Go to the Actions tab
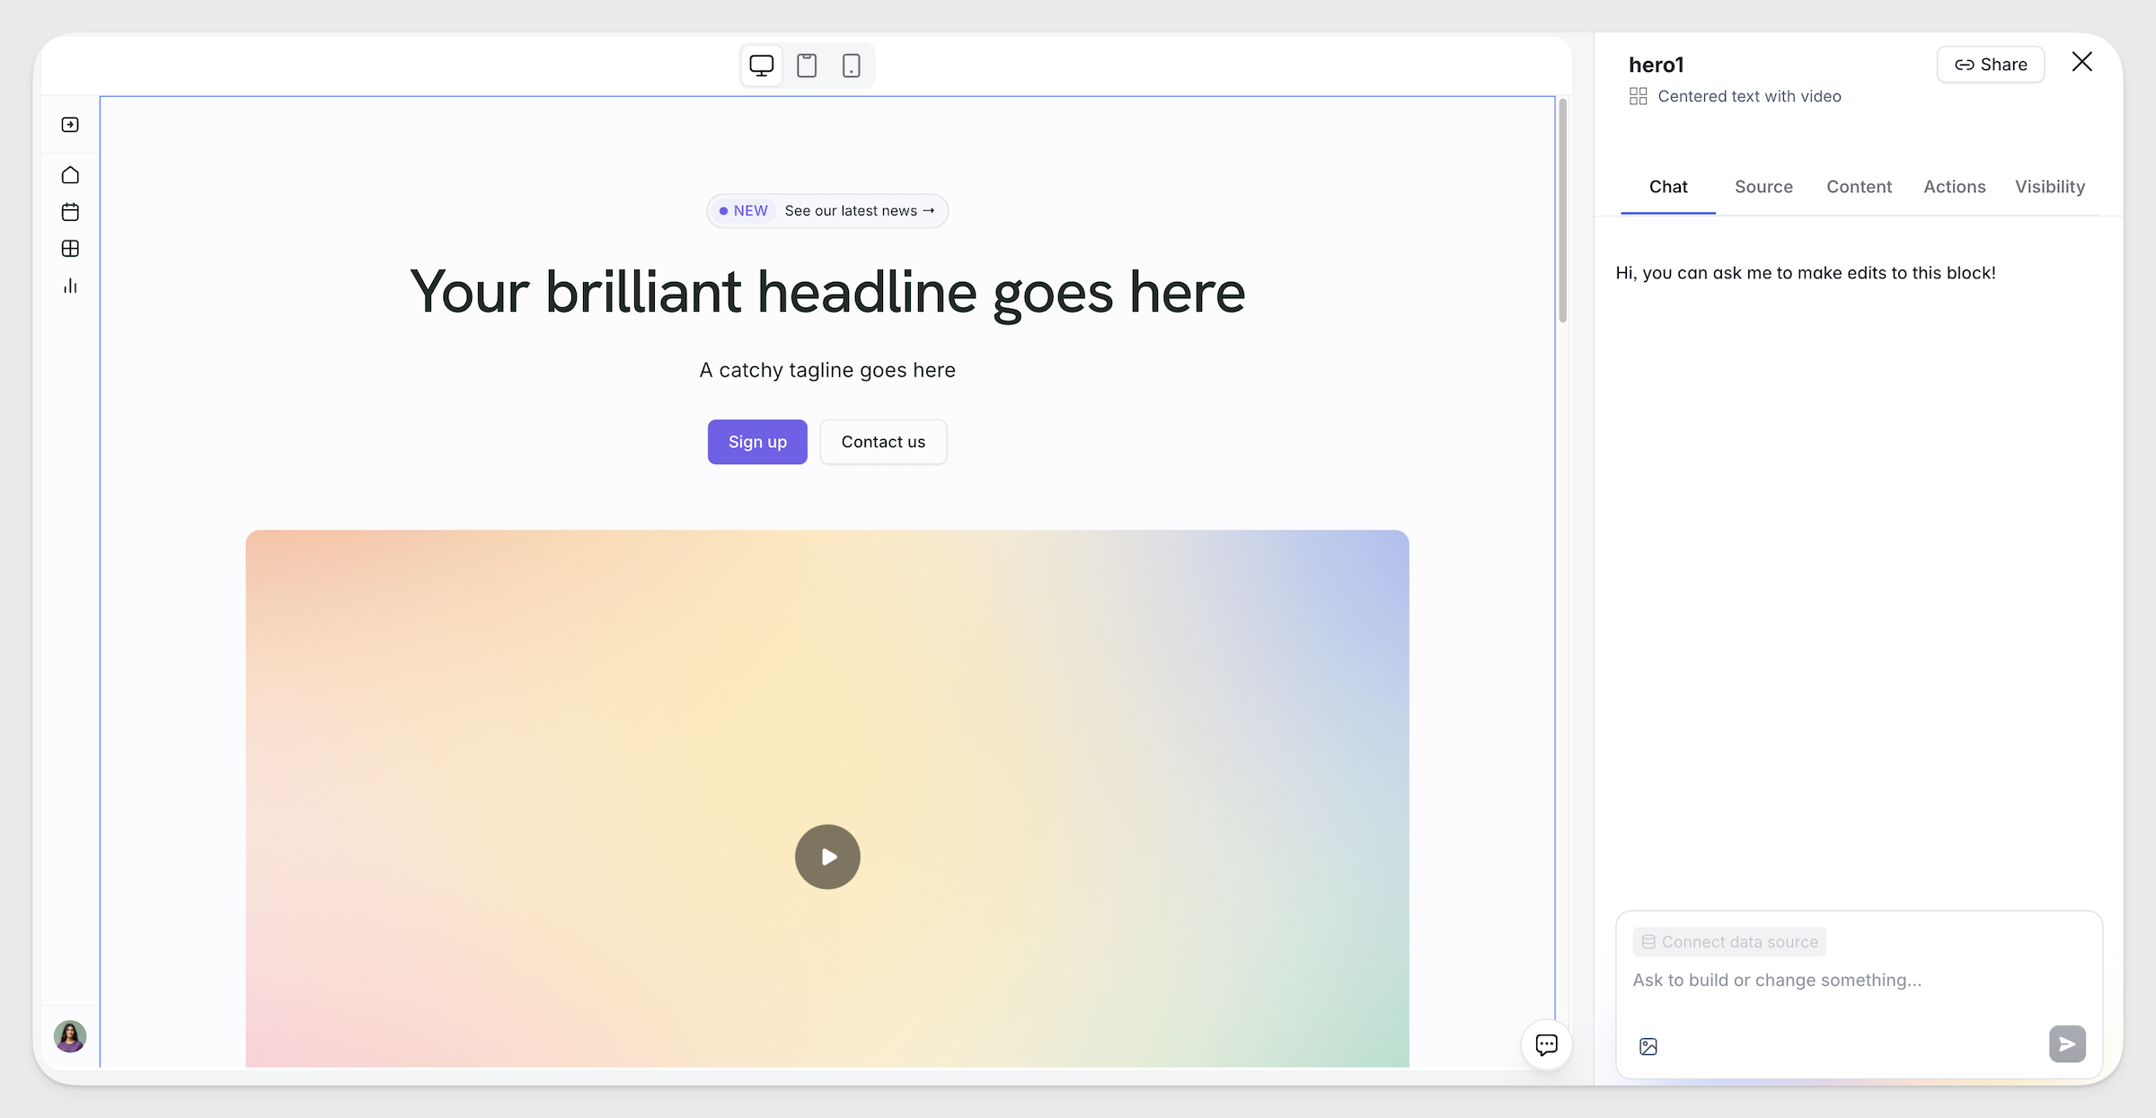Image resolution: width=2156 pixels, height=1118 pixels. point(1955,187)
